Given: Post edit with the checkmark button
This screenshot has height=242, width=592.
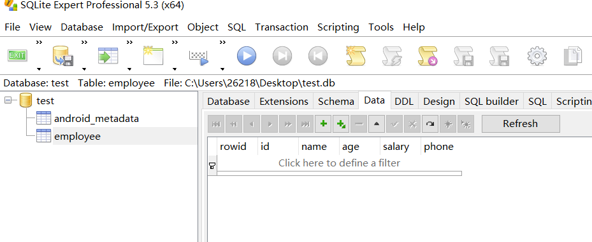Looking at the screenshot, I should 394,124.
